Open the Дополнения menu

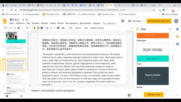tap(85, 23)
